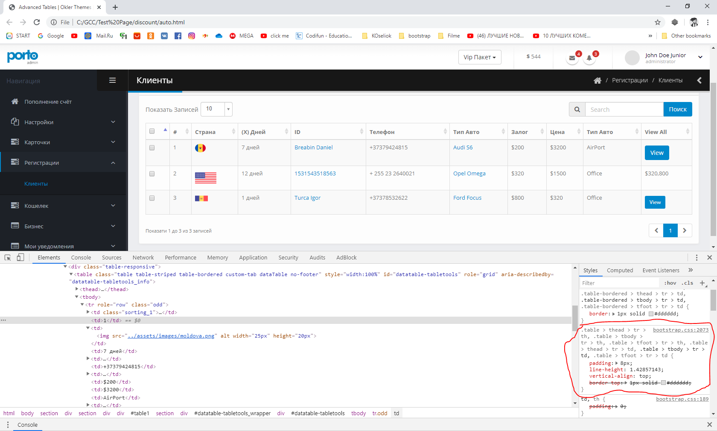This screenshot has height=431, width=717.
Task: Click the struck-through border-top color swatch
Action: (663, 383)
